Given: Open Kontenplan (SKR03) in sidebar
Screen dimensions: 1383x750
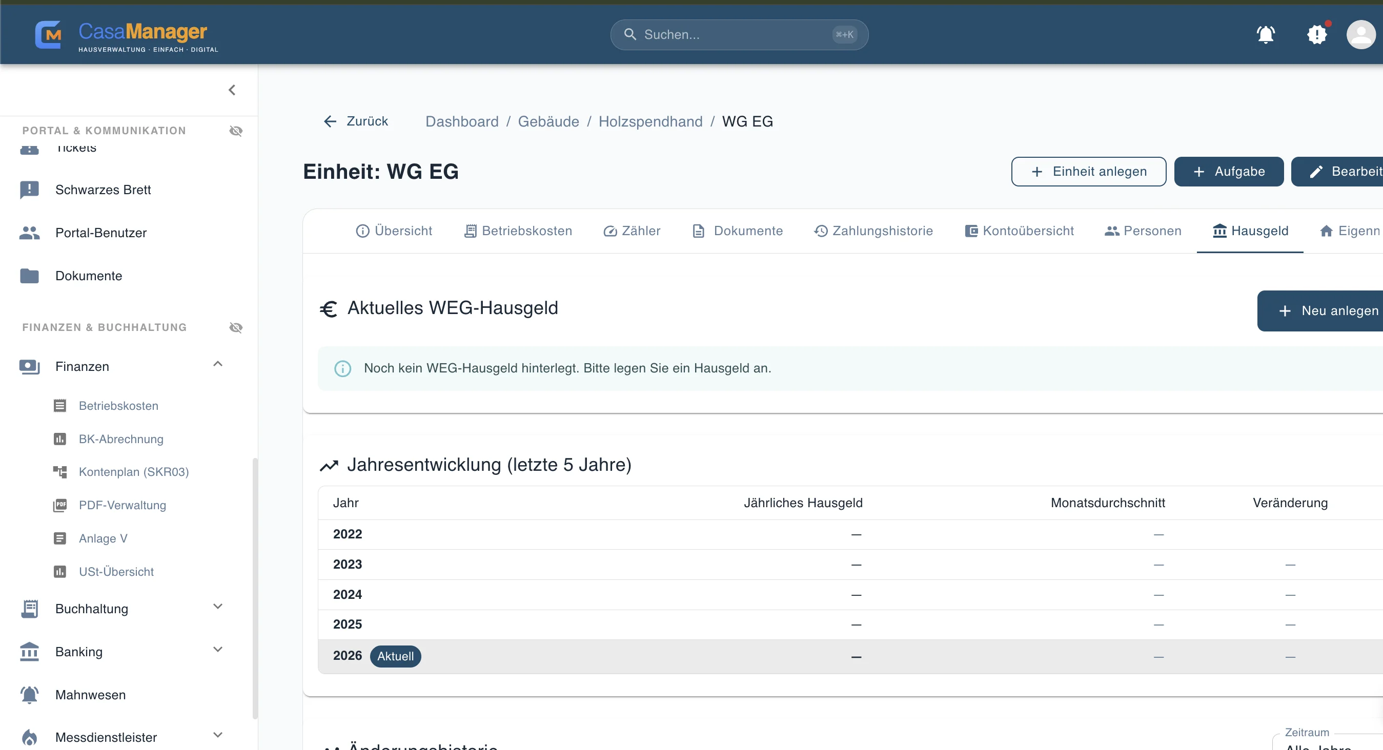Looking at the screenshot, I should coord(134,472).
